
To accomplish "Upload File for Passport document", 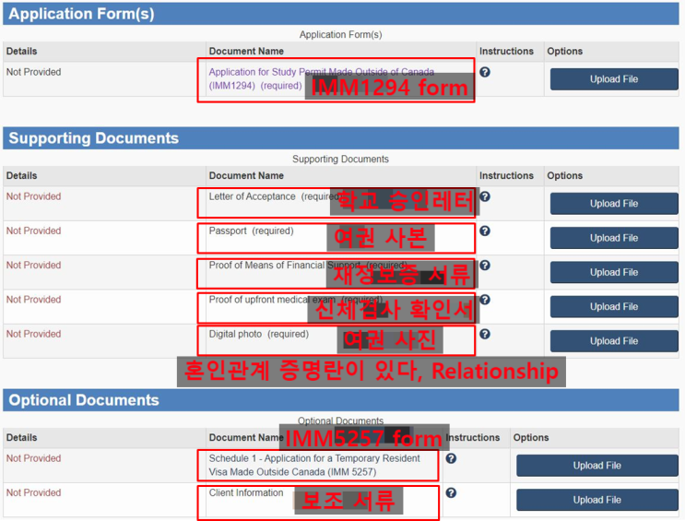I will 614,238.
